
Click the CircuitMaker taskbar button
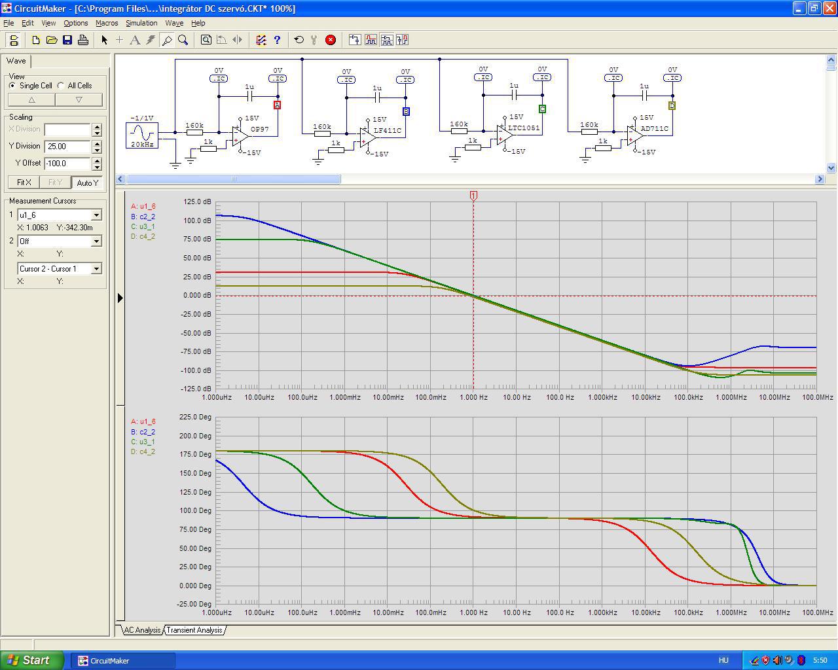pos(122,661)
